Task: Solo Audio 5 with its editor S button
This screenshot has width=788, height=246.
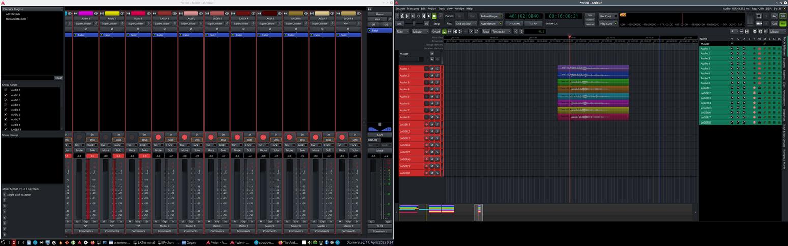Action: pos(437,97)
